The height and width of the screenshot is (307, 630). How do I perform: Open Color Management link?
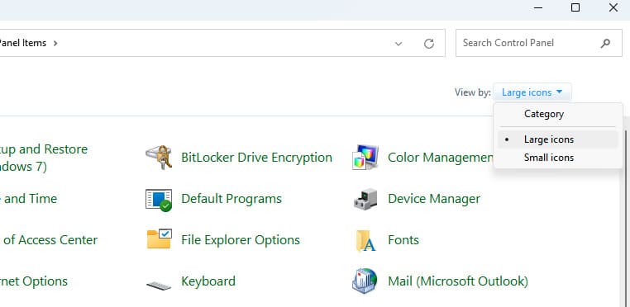(x=441, y=158)
